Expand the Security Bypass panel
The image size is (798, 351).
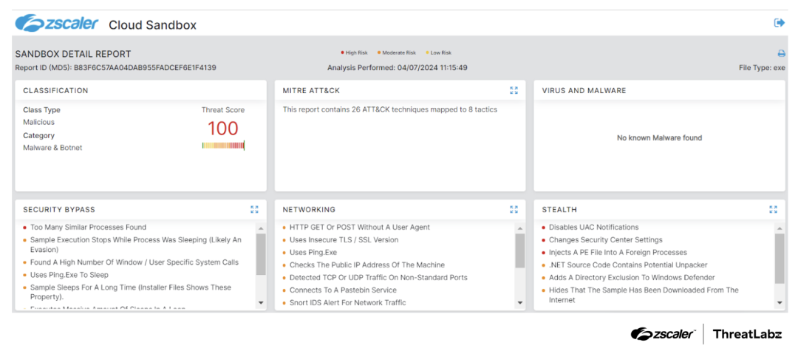coord(254,209)
